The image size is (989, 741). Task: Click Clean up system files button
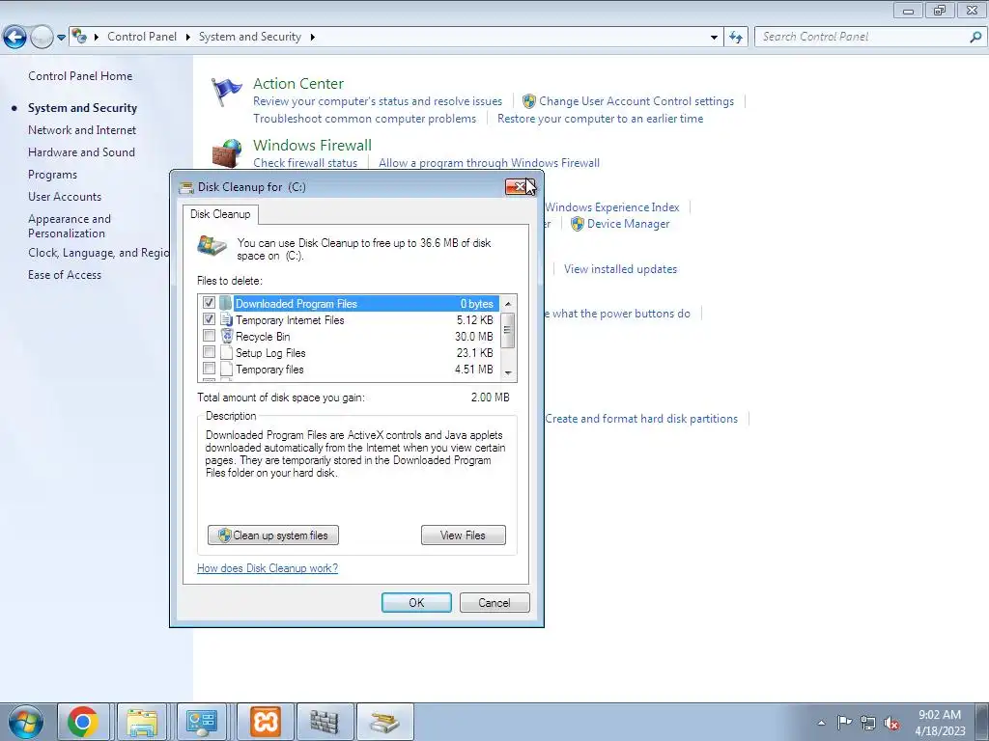273,535
